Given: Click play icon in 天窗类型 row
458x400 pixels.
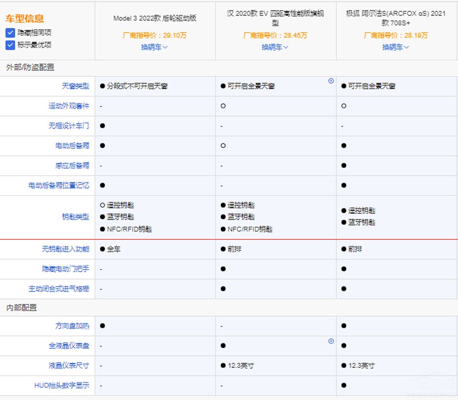Looking at the screenshot, I should (331, 81).
